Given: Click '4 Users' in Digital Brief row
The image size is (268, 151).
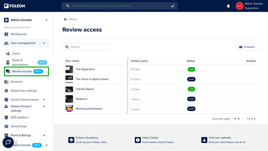Looking at the screenshot, I should click(135, 69).
